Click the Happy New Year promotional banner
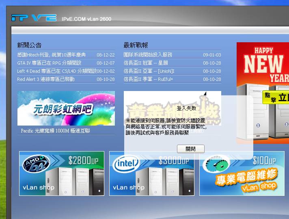 [263, 93]
